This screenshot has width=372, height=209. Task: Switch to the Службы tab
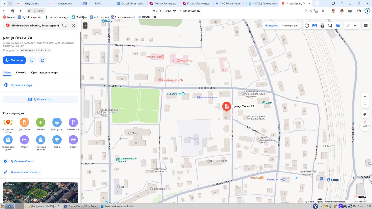[21, 73]
